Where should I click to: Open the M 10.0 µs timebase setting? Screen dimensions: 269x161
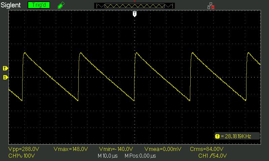pos(108,156)
